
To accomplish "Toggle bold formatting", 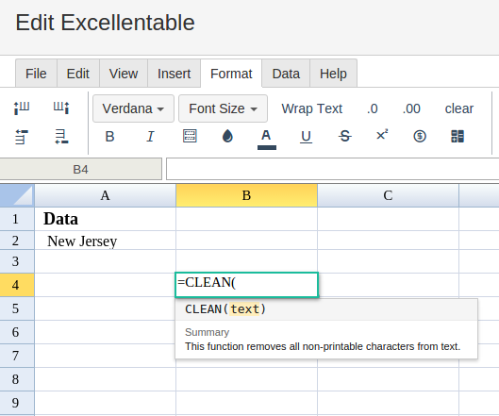I will click(109, 137).
